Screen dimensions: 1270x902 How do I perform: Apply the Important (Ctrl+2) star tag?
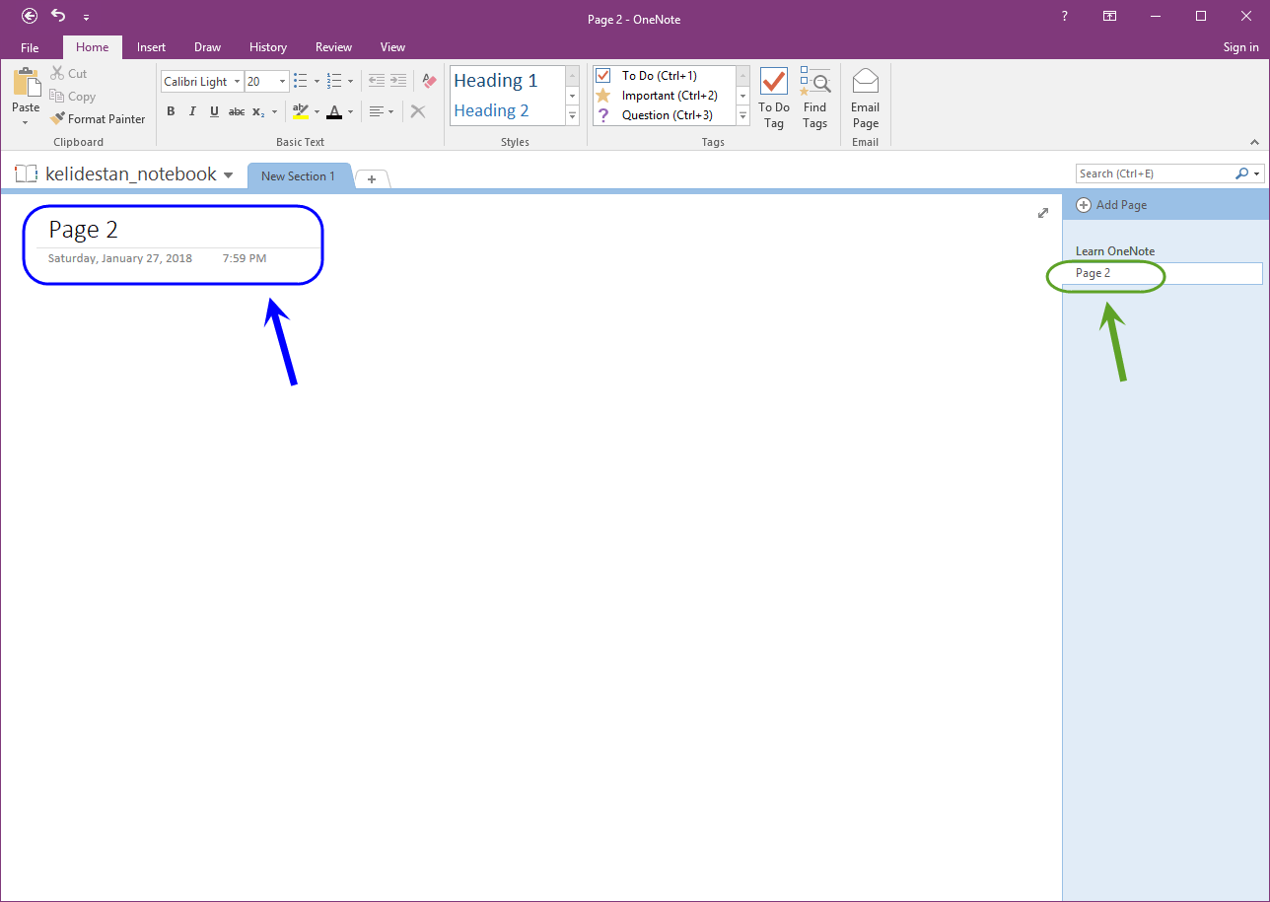pos(665,96)
